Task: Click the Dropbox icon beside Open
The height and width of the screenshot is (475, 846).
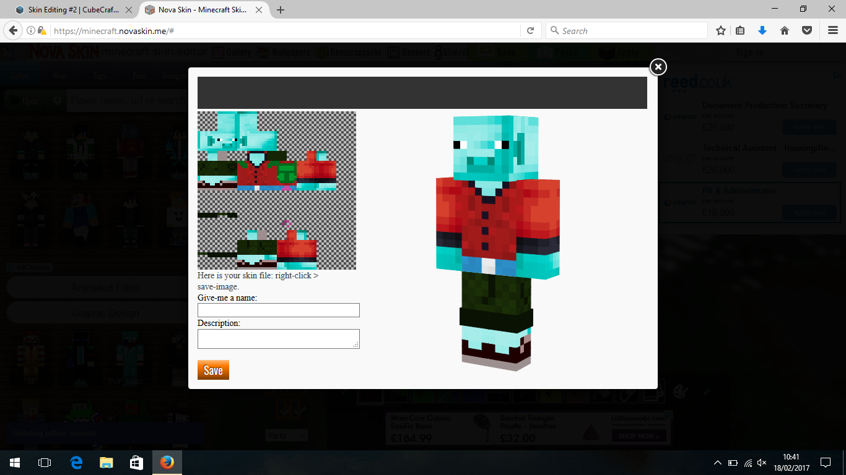Action: 58,101
